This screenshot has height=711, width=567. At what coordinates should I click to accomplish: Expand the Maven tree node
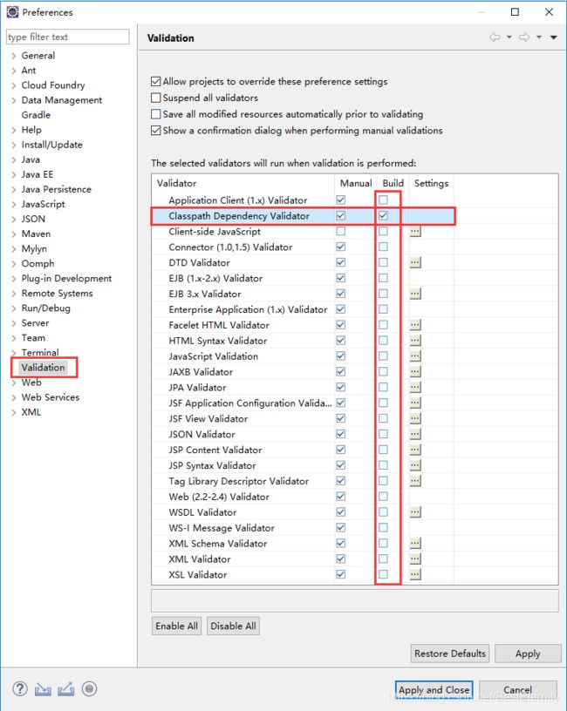click(14, 234)
